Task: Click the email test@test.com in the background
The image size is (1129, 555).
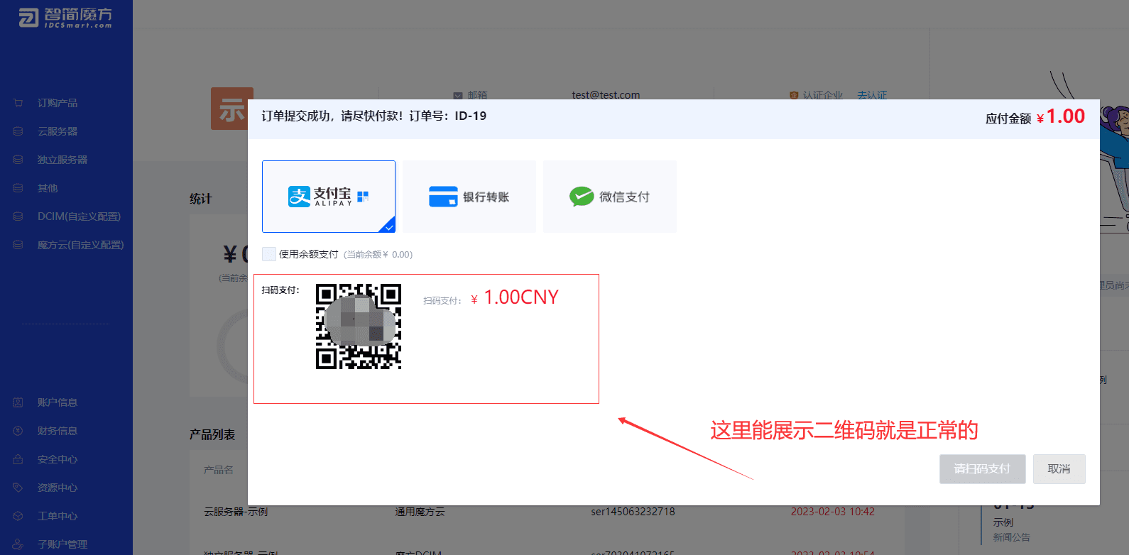Action: [x=606, y=94]
